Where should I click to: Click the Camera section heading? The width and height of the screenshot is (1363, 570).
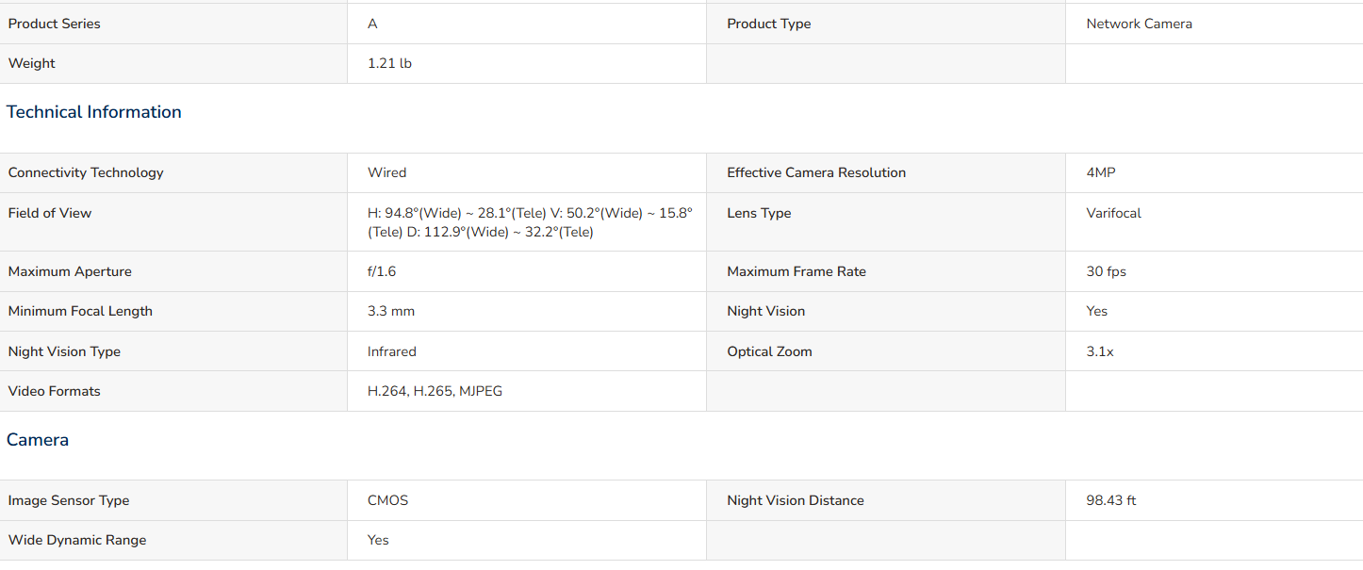coord(38,440)
